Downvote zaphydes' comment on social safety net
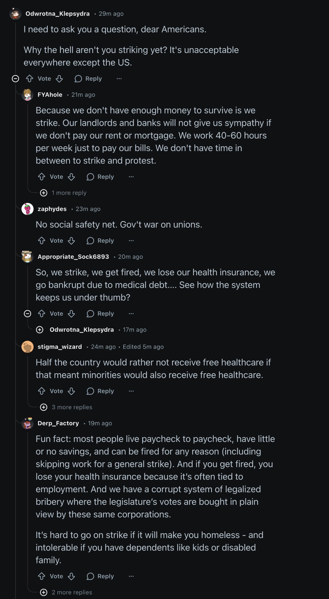Image resolution: width=329 pixels, height=599 pixels. tap(72, 241)
